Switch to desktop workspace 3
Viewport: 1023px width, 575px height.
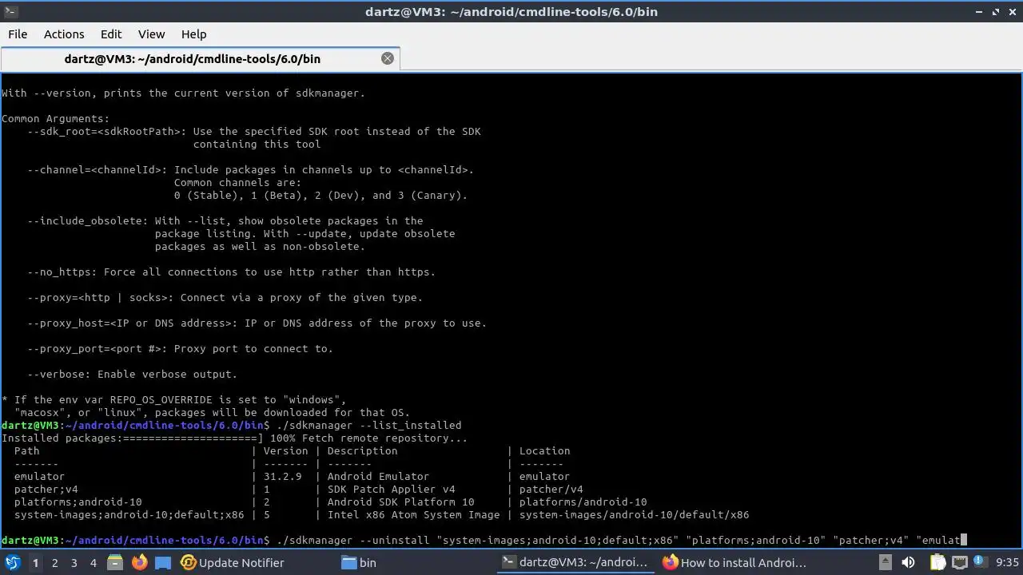[x=74, y=563]
